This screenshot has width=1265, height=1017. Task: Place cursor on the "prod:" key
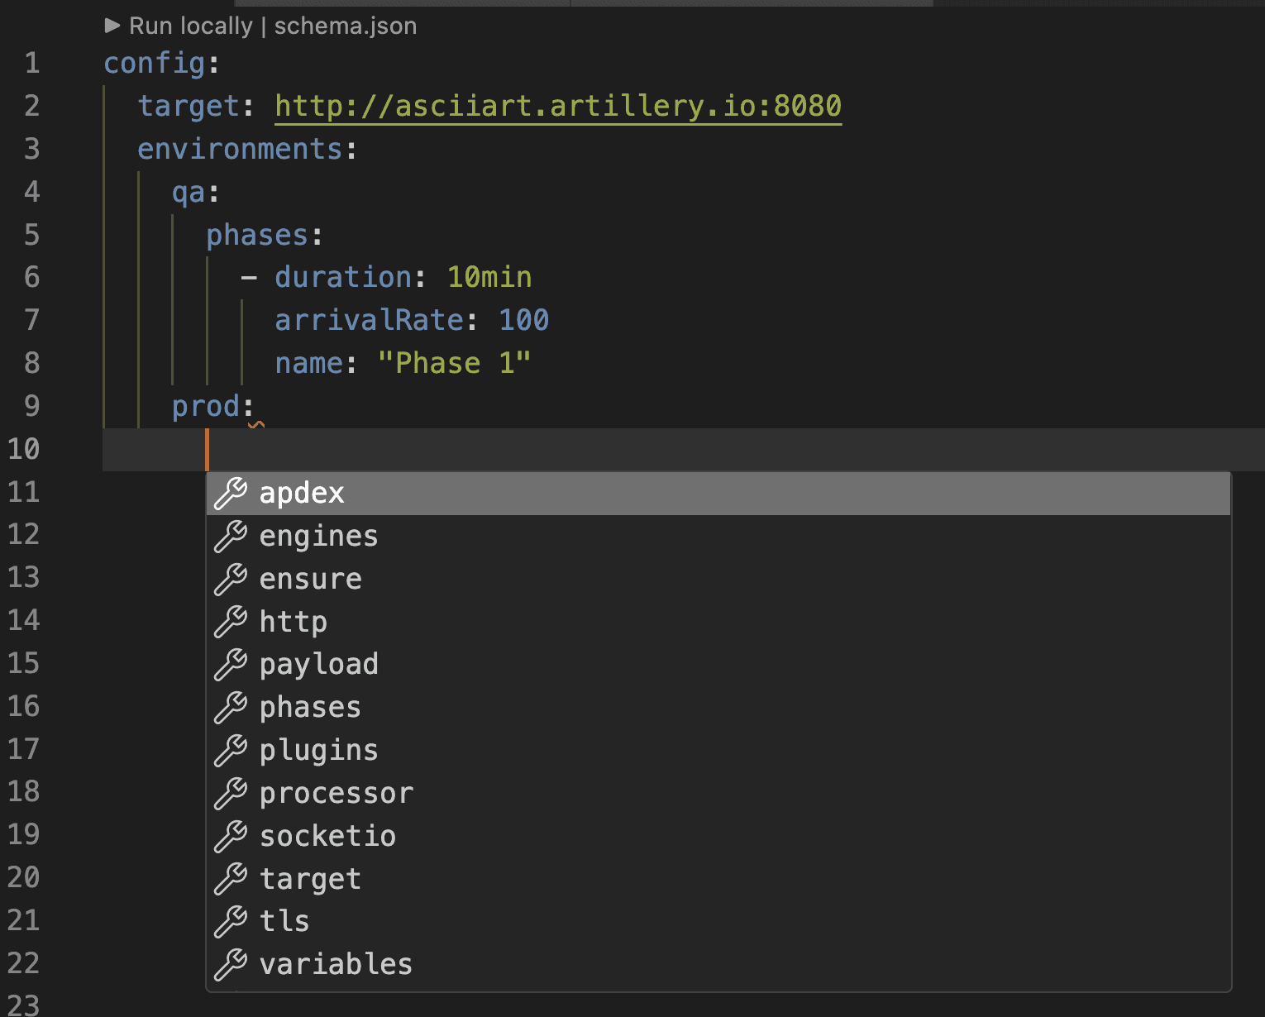(x=205, y=406)
